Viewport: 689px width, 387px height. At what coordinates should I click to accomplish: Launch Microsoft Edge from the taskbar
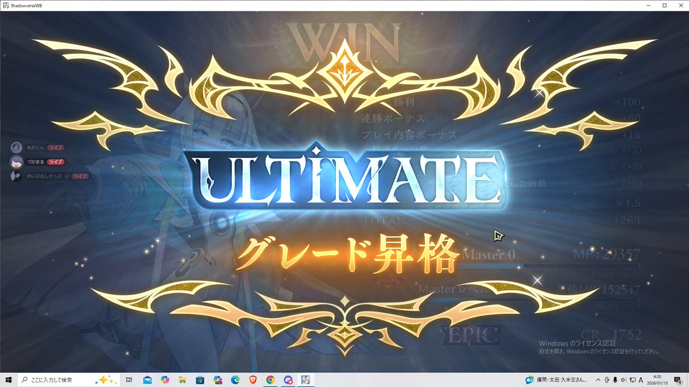click(x=235, y=380)
